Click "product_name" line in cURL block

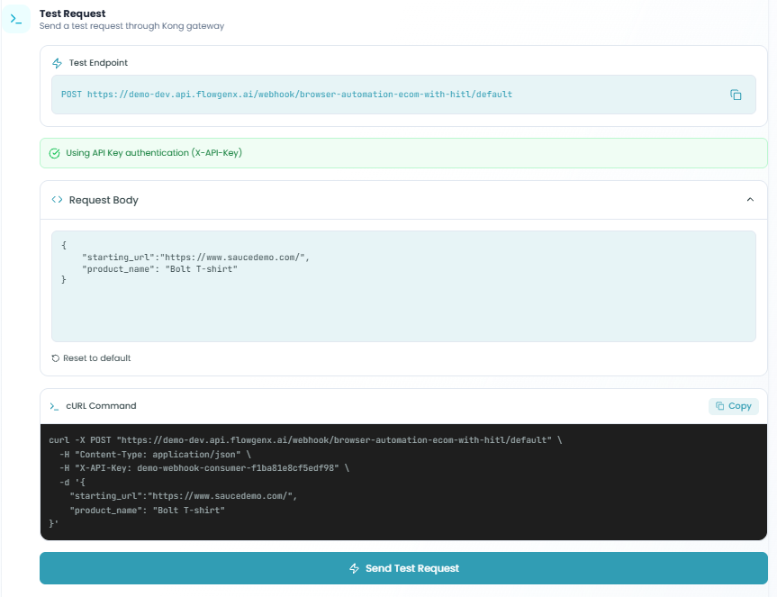[147, 511]
